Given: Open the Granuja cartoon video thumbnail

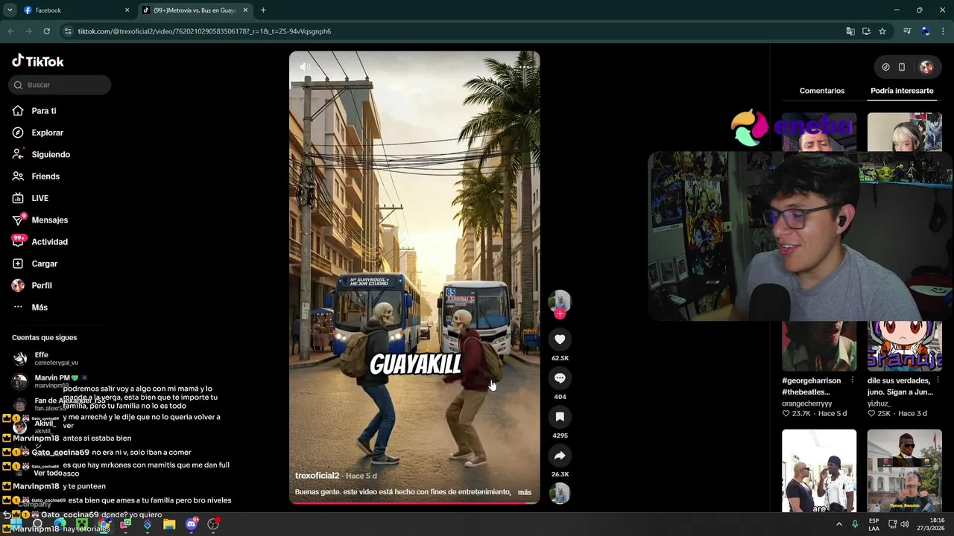Looking at the screenshot, I should pyautogui.click(x=904, y=346).
